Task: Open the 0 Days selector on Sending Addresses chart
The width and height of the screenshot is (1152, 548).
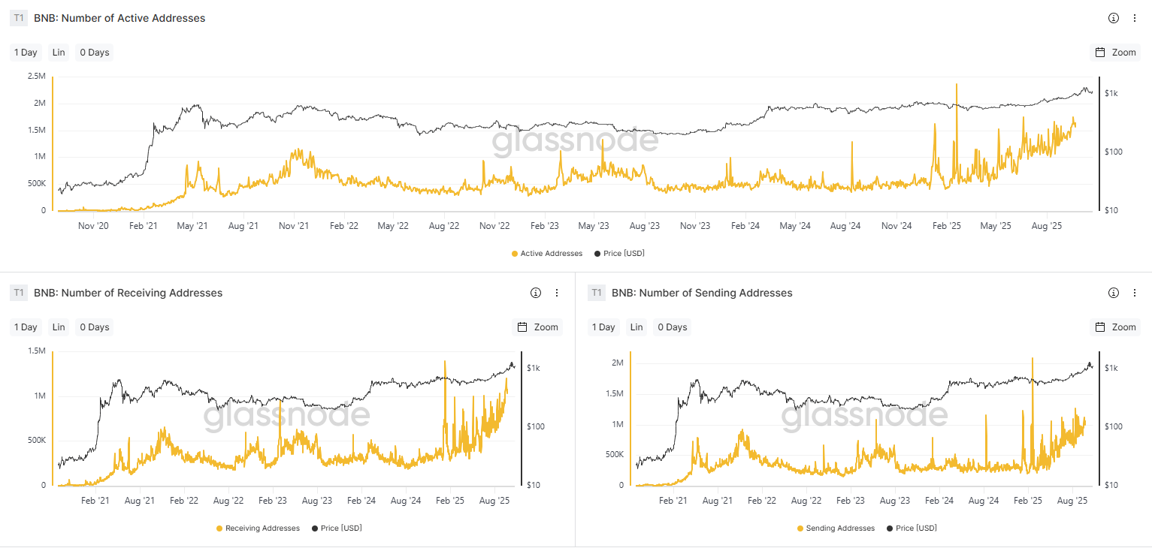Action: (x=672, y=327)
